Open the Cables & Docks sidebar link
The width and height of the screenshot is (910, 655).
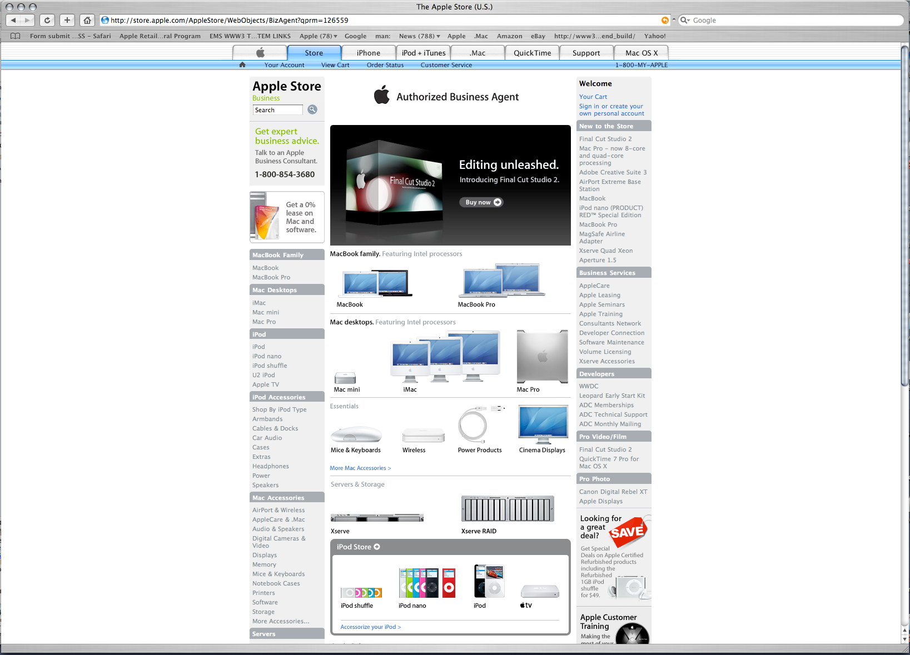click(275, 428)
